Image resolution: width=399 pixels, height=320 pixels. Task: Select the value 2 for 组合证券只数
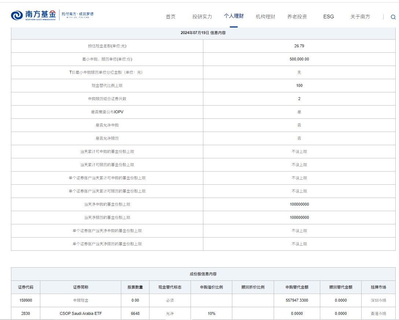tap(299, 99)
